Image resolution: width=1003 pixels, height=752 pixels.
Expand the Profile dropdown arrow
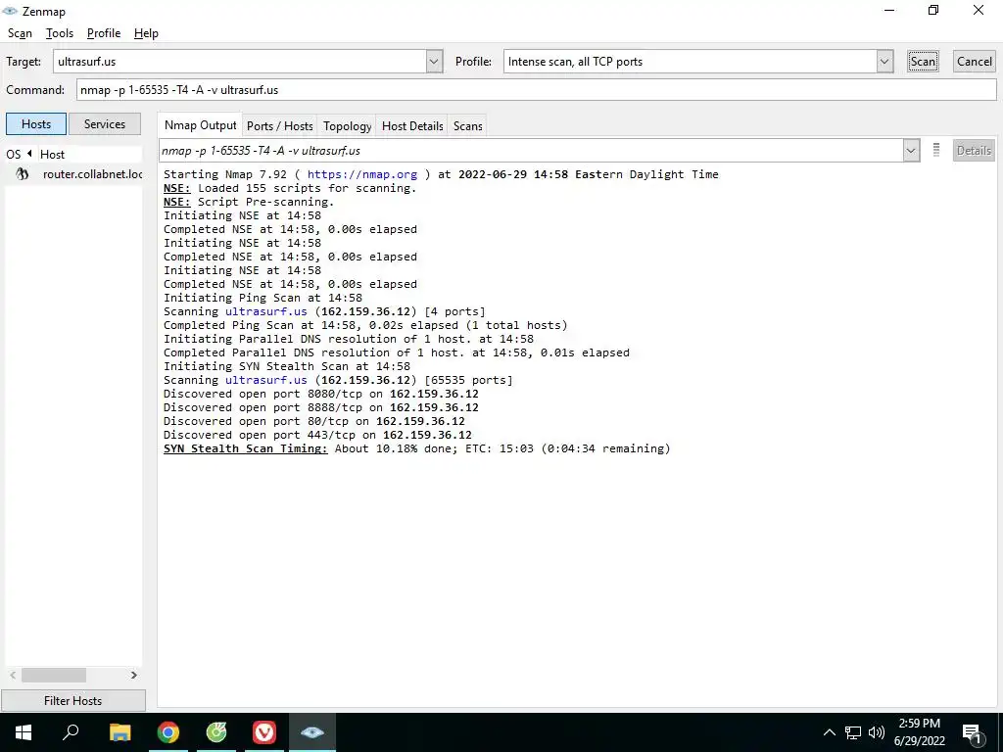pyautogui.click(x=884, y=62)
